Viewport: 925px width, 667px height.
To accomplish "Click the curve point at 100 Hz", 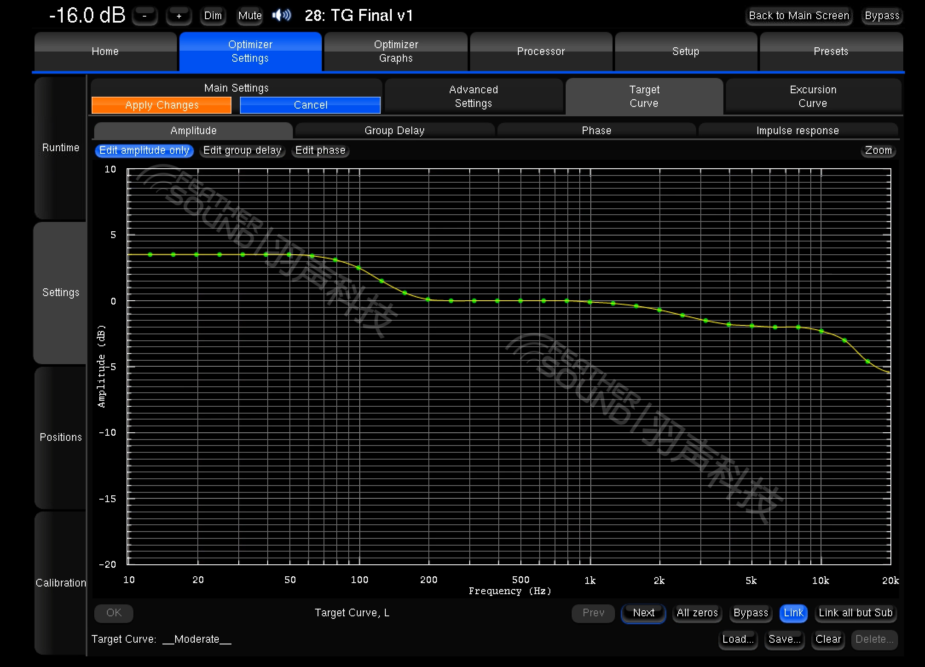I will 358,268.
